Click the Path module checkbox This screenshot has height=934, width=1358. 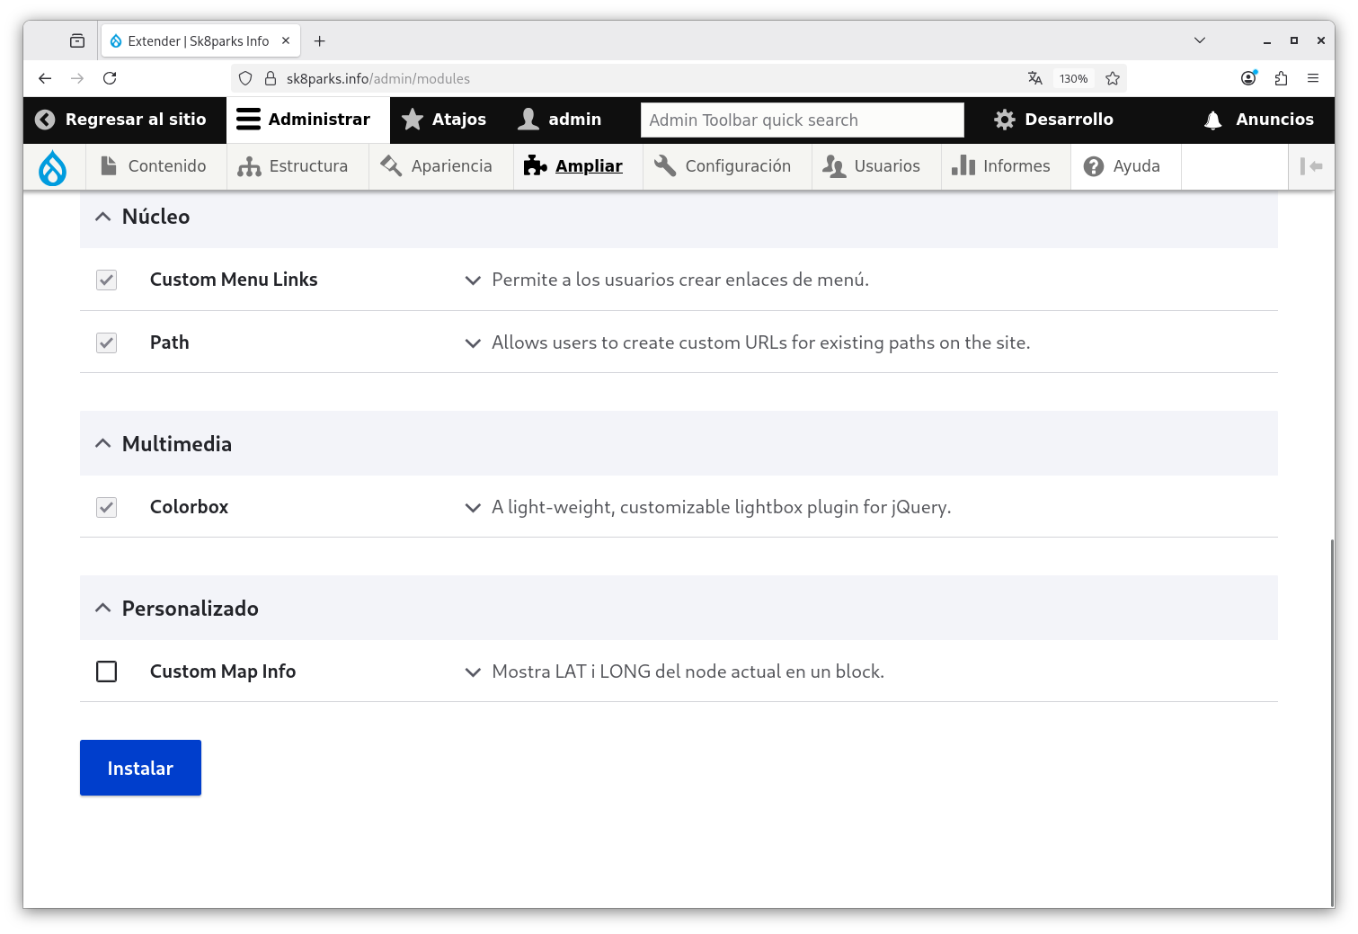point(107,342)
